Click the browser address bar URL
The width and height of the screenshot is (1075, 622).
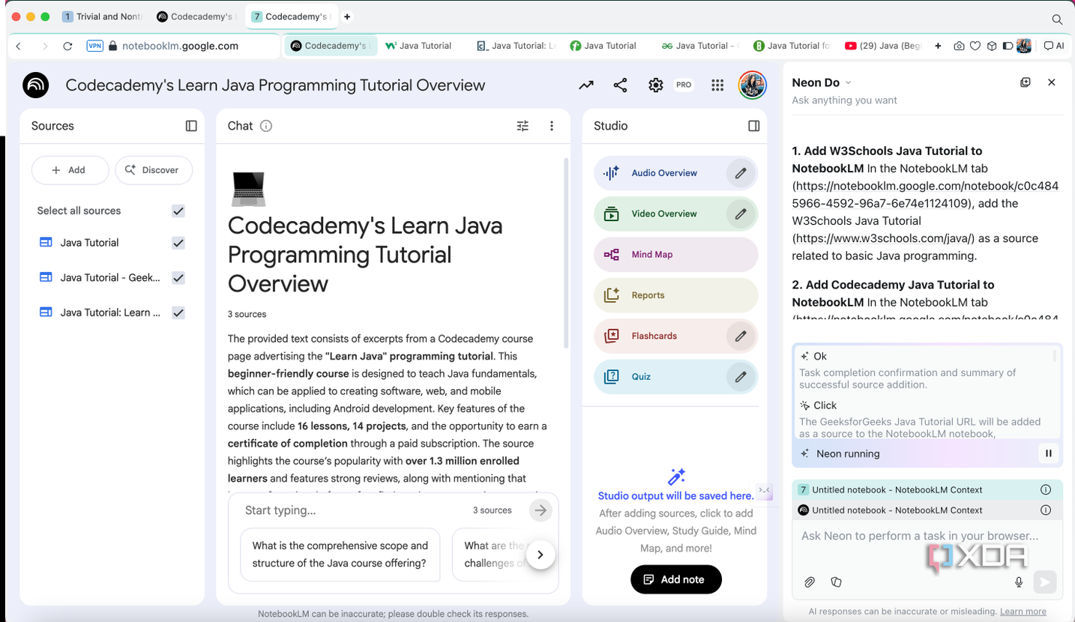[180, 46]
